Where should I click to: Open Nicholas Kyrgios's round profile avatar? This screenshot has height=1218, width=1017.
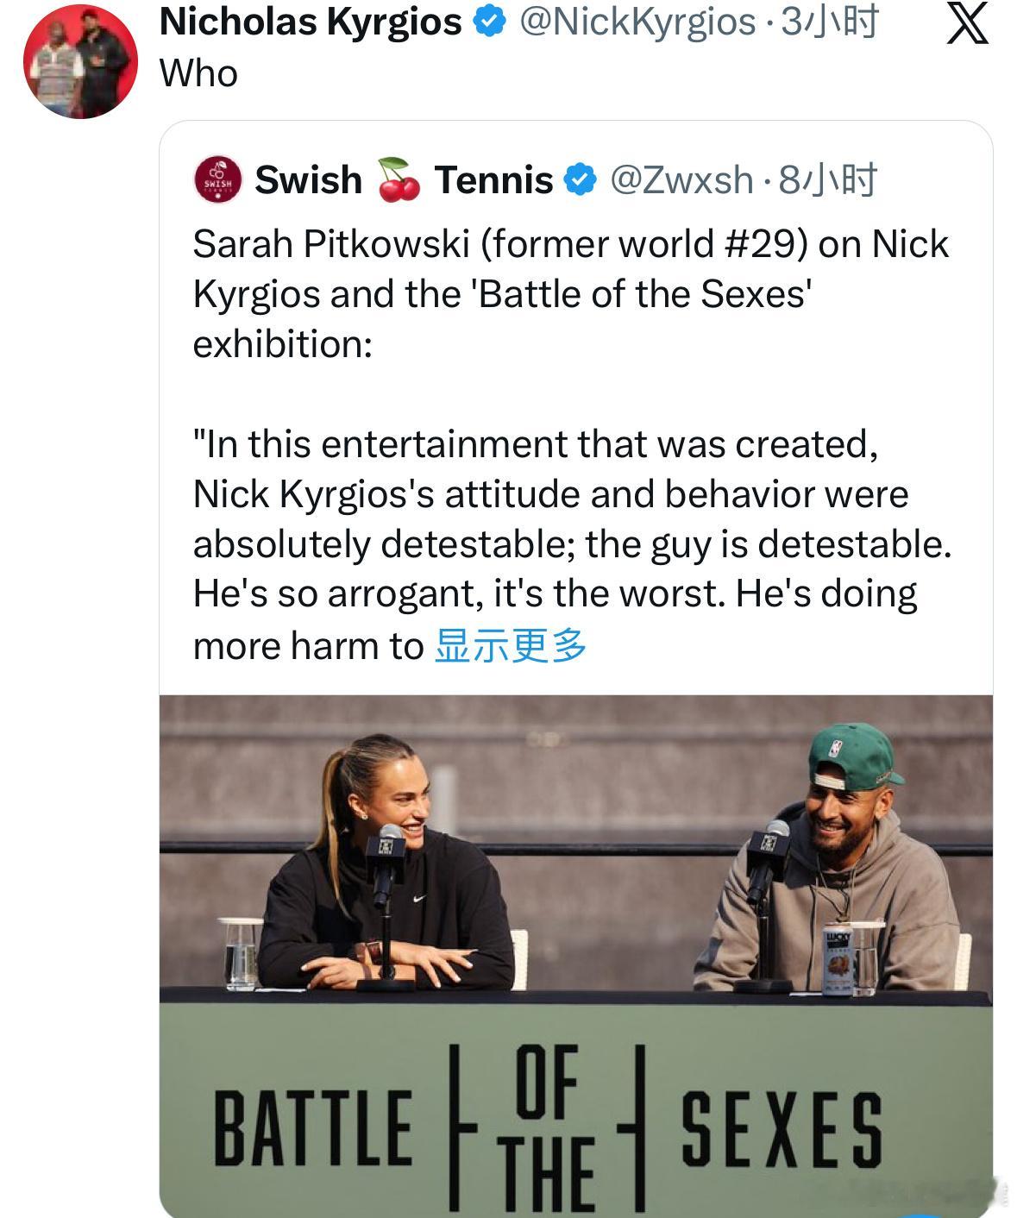coord(80,61)
